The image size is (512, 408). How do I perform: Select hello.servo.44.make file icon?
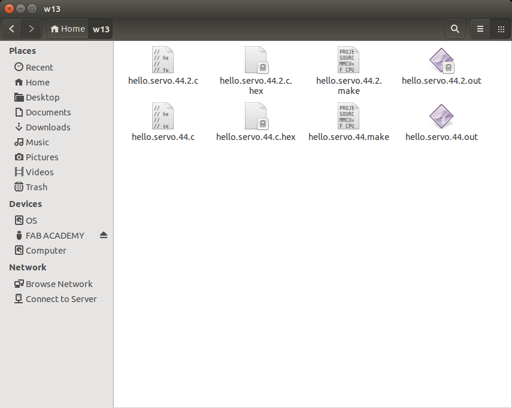pyautogui.click(x=349, y=116)
